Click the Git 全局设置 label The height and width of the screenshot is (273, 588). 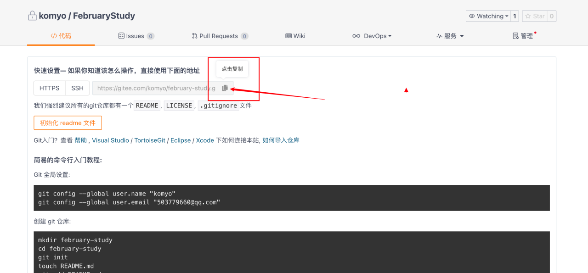click(x=52, y=175)
